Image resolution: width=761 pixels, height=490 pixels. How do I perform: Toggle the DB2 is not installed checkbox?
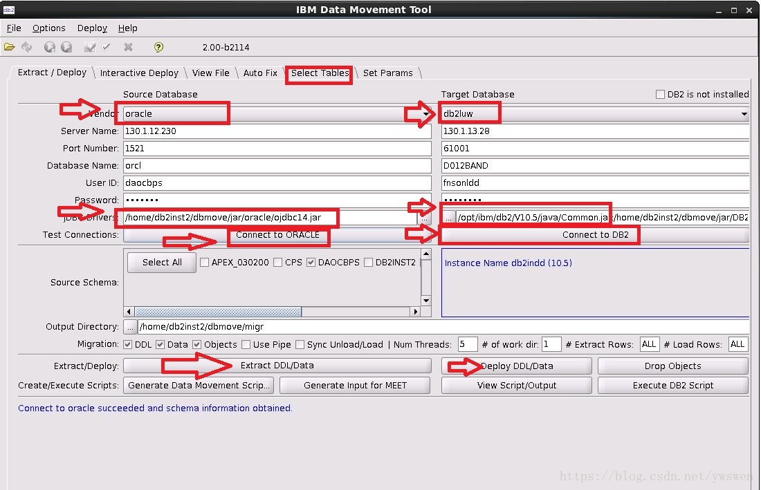[x=660, y=95]
